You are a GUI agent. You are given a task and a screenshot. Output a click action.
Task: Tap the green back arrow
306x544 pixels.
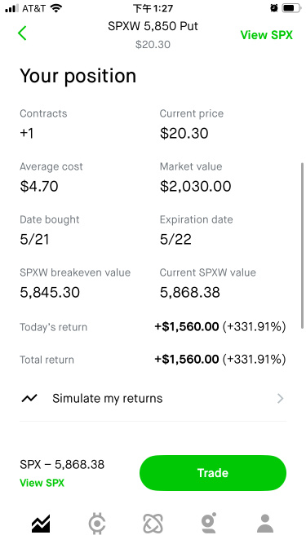22,33
